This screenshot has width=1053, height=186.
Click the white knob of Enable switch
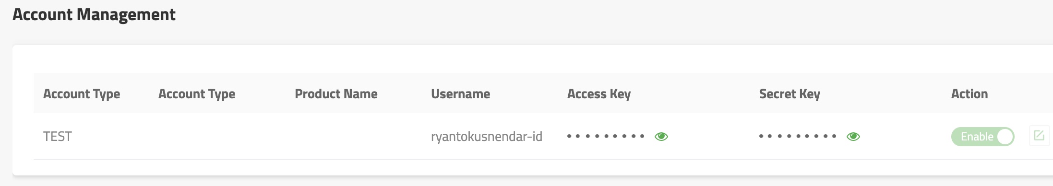1005,137
